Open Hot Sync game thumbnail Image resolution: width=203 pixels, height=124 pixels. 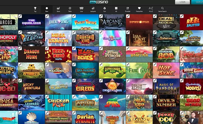(x=166, y=70)
